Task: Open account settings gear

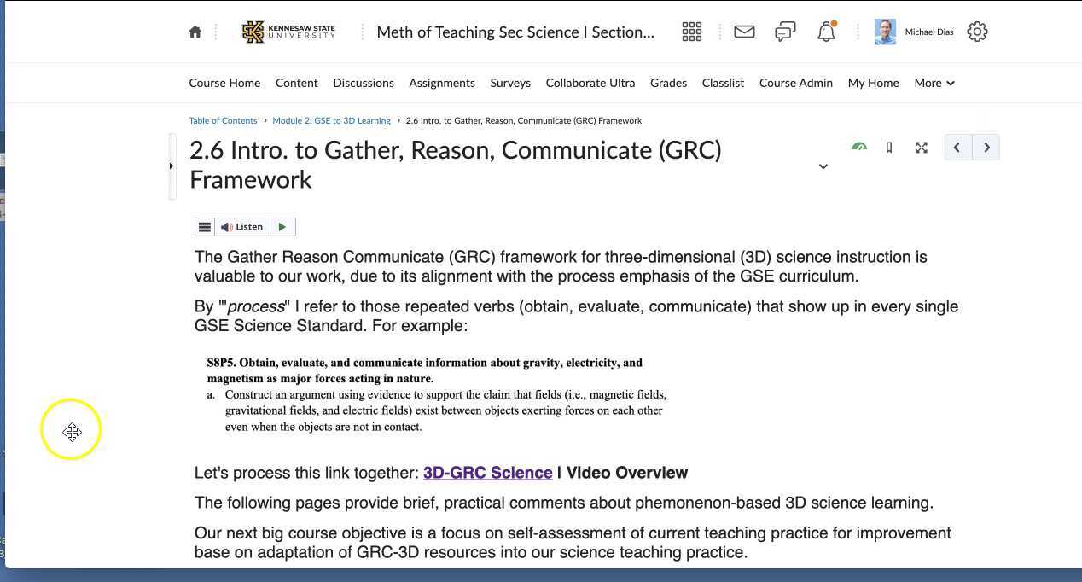Action: (x=977, y=32)
